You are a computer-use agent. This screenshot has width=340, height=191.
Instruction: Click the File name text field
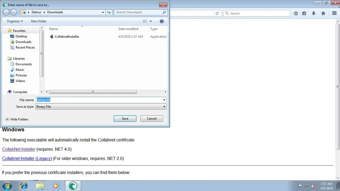pyautogui.click(x=99, y=100)
